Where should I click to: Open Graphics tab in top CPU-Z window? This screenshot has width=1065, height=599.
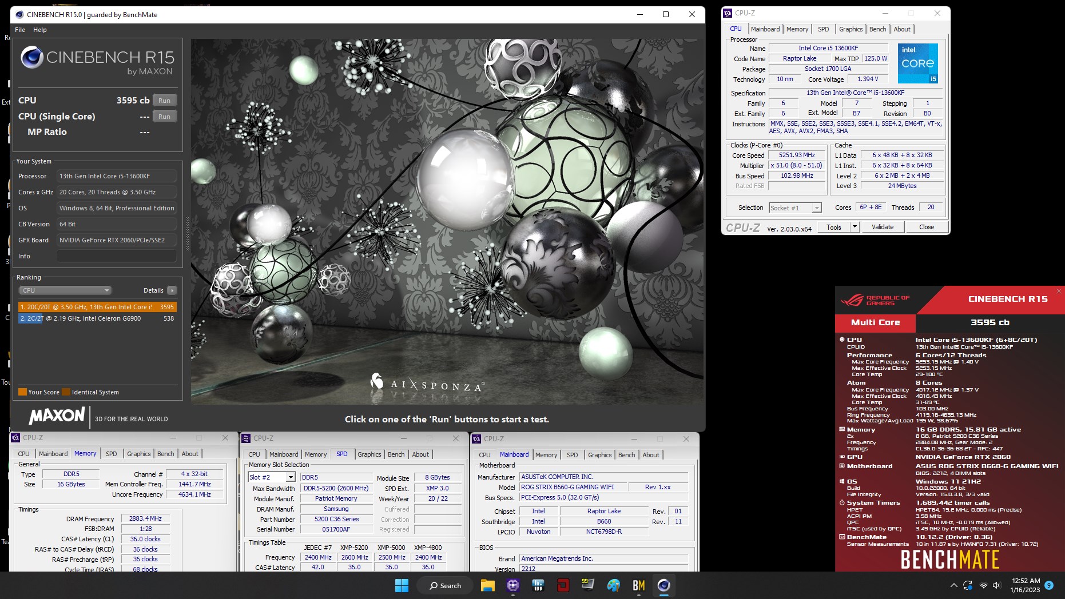pos(851,29)
